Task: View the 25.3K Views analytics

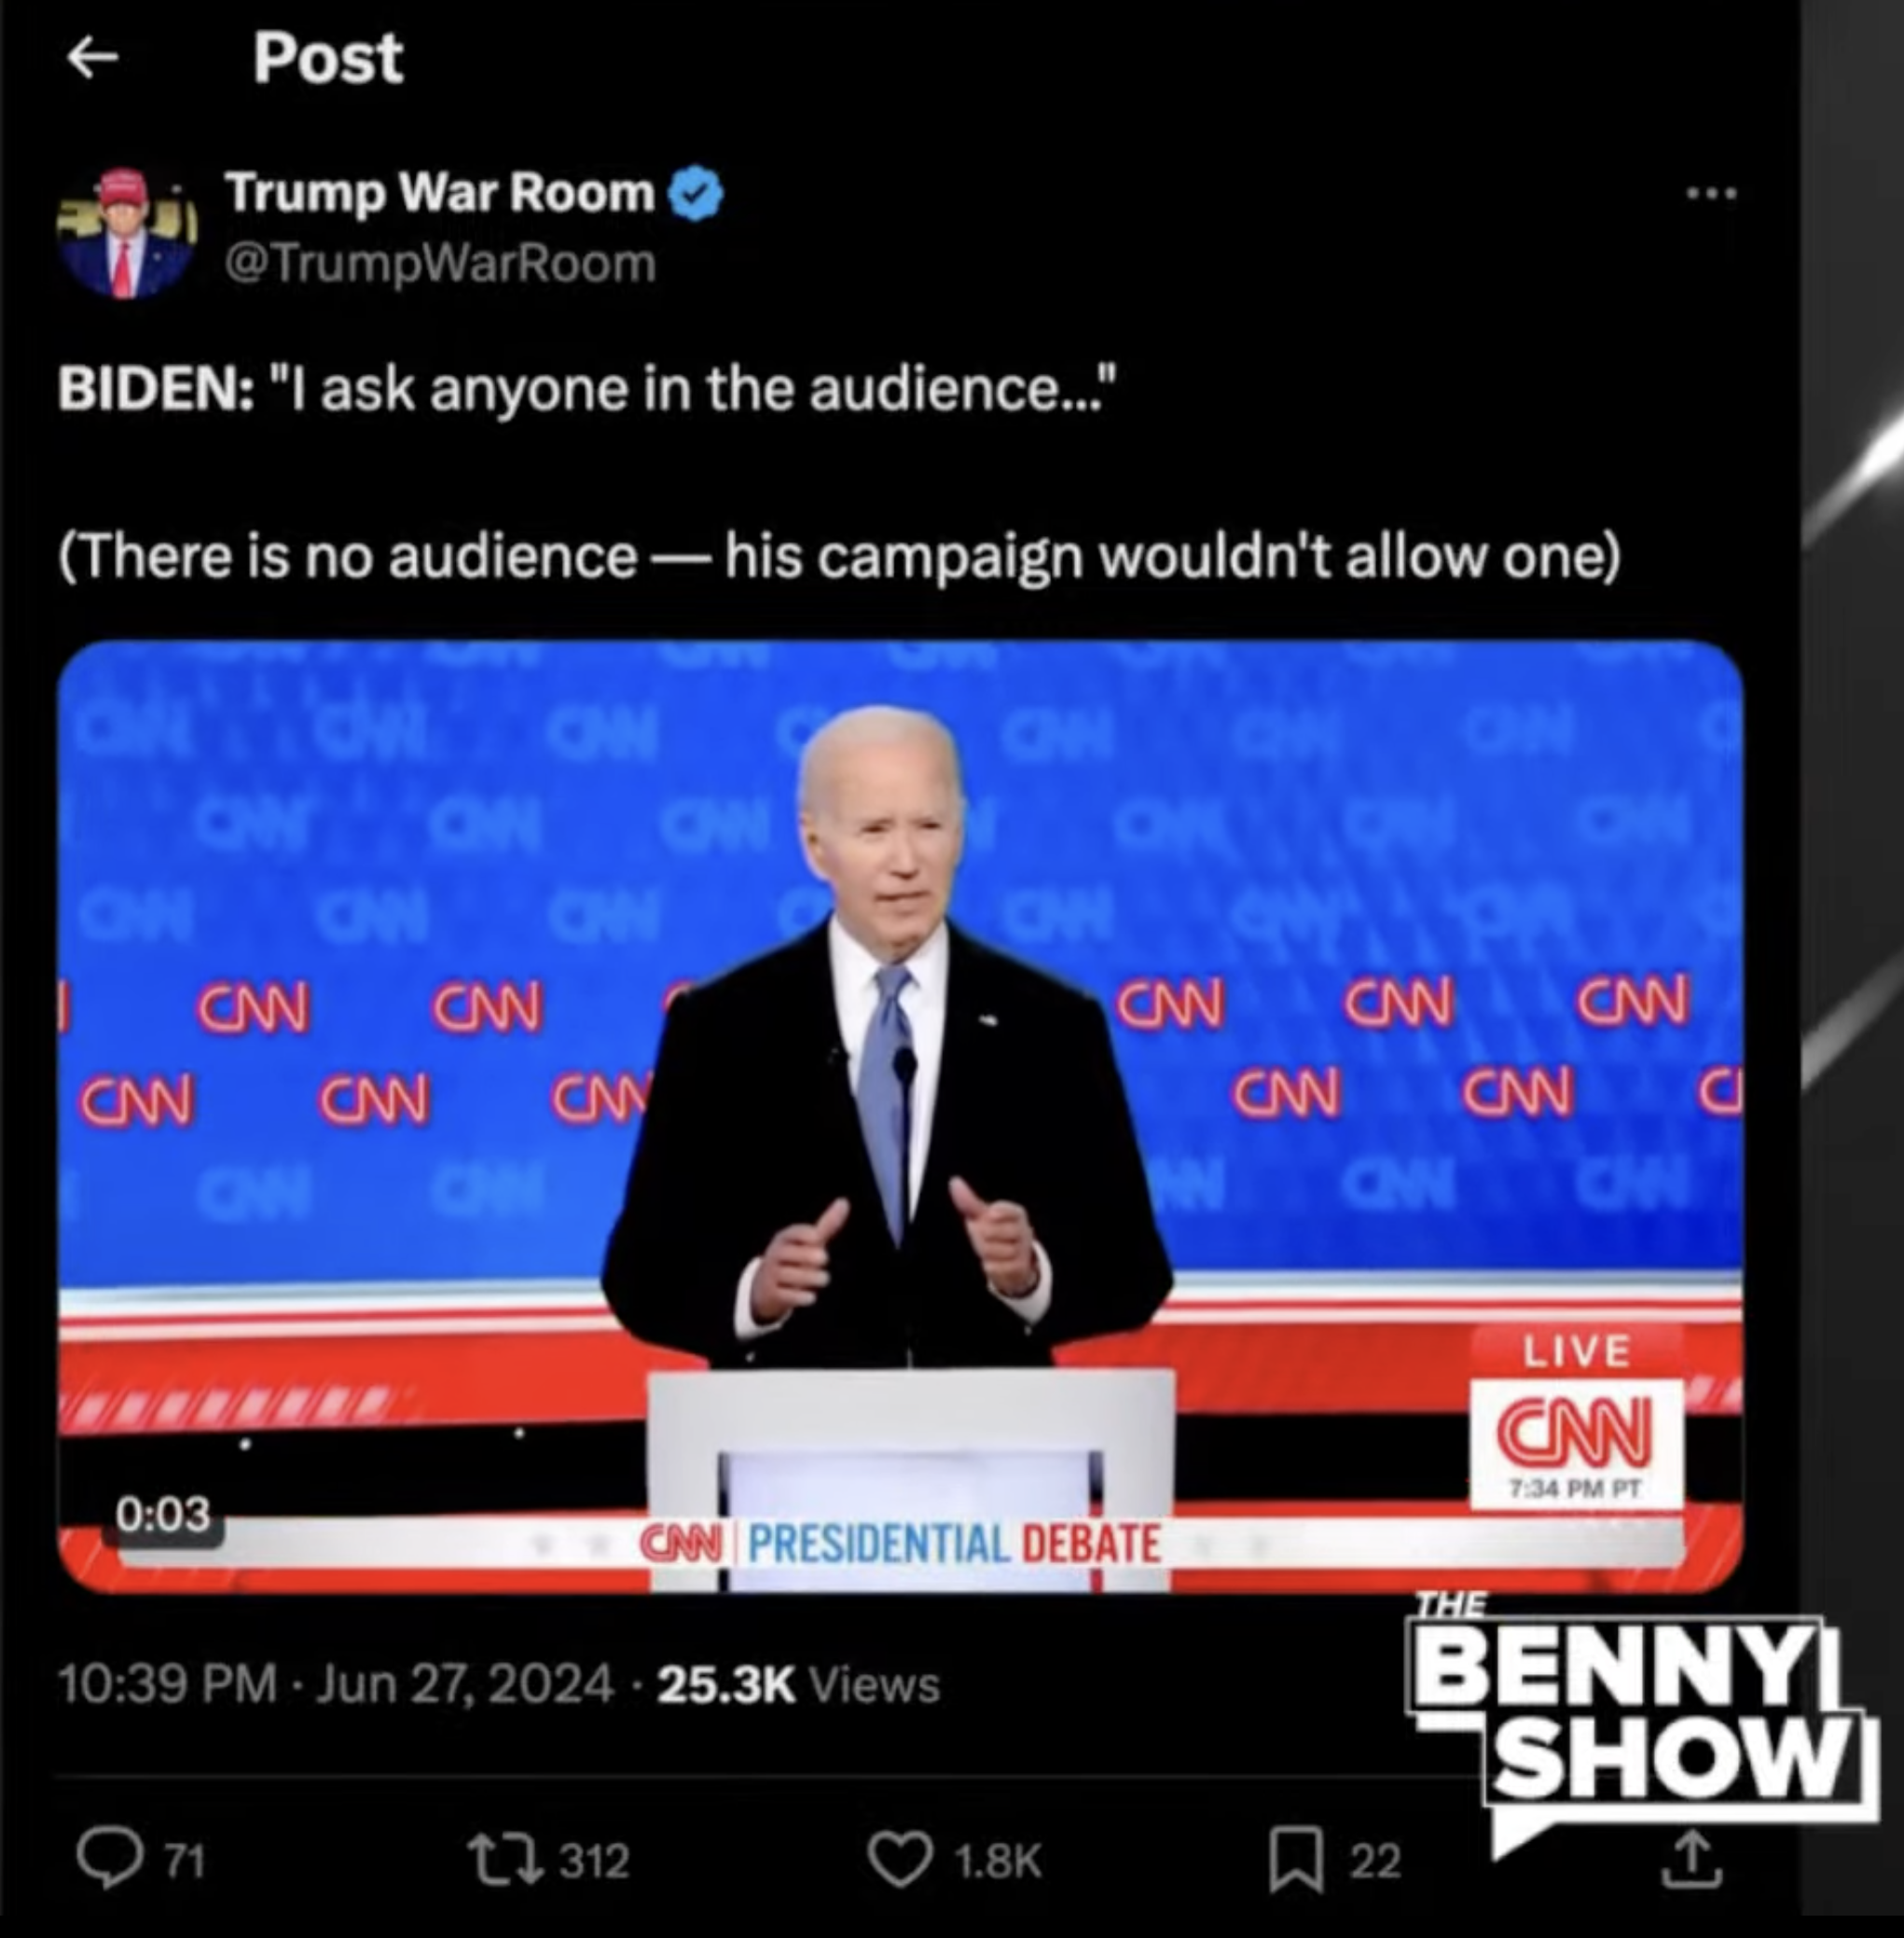Action: click(799, 1685)
